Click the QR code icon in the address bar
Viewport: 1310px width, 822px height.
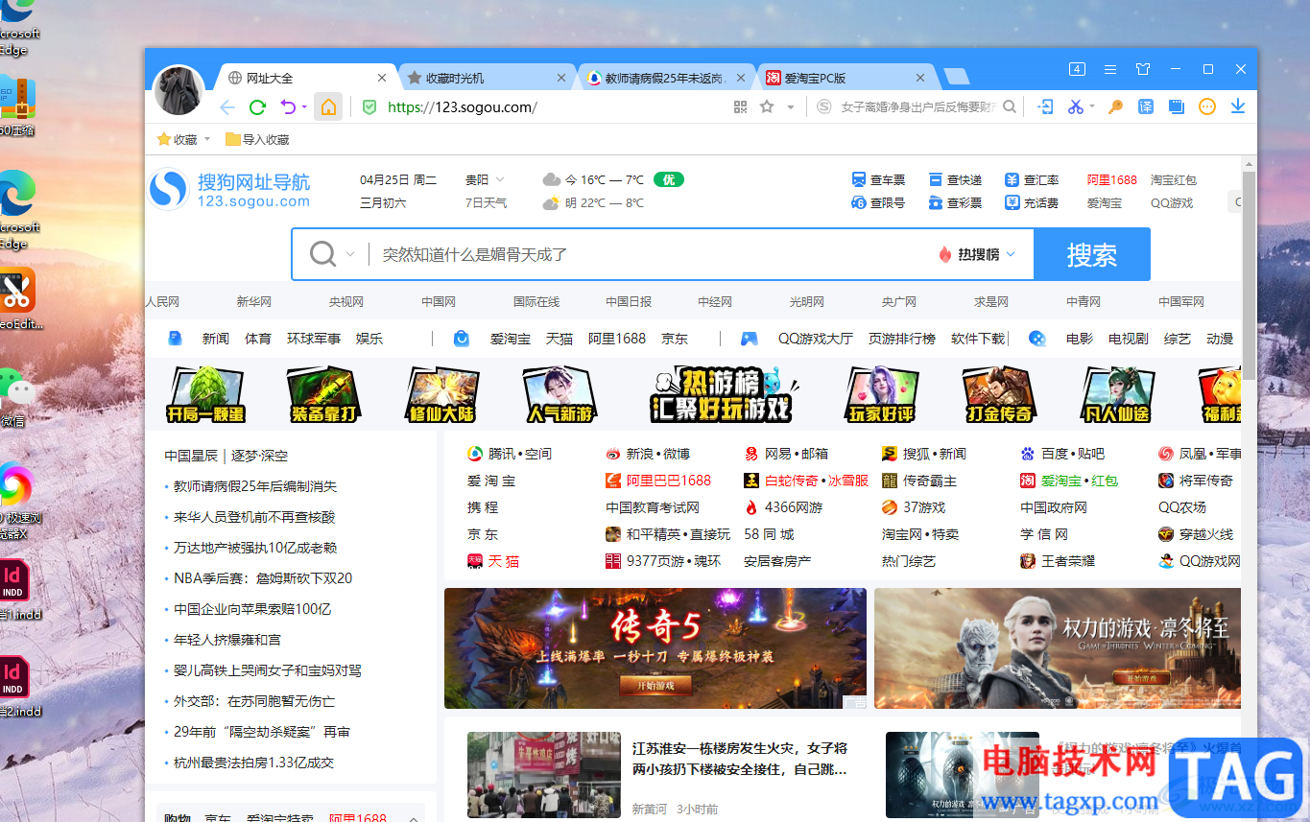[x=740, y=107]
